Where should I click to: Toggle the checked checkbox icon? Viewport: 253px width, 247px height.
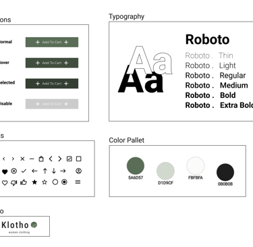click(69, 159)
